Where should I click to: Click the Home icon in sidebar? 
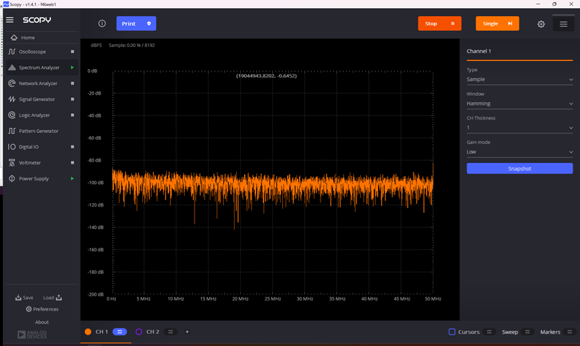click(14, 38)
